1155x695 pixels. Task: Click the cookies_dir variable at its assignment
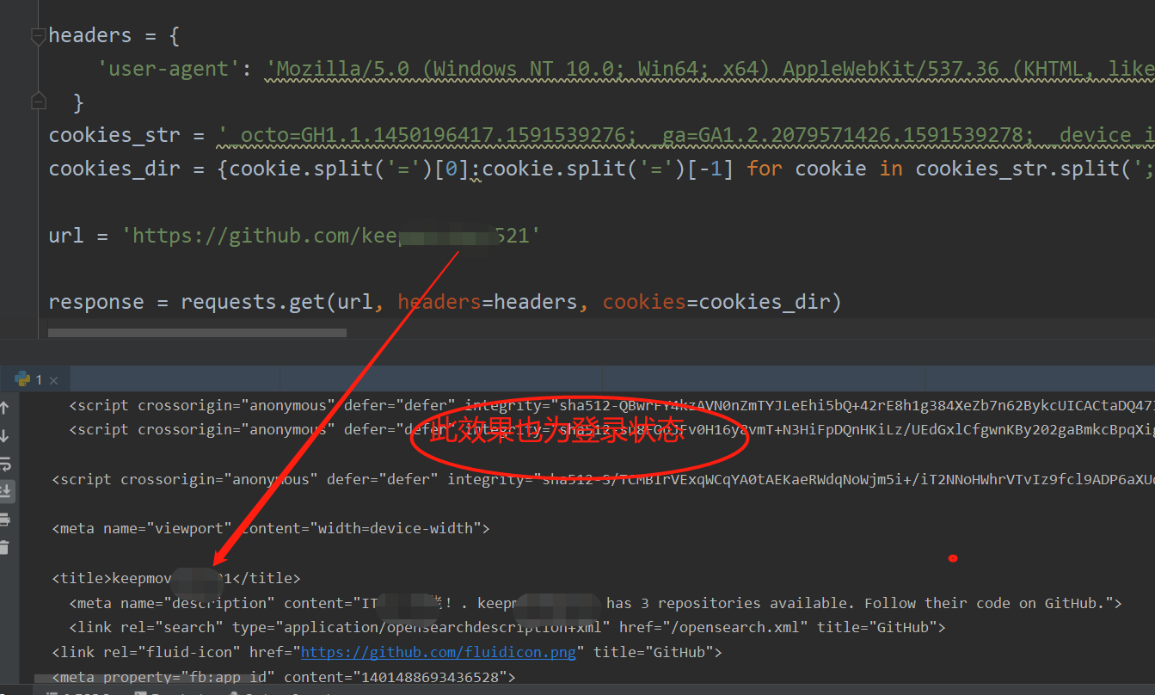114,168
